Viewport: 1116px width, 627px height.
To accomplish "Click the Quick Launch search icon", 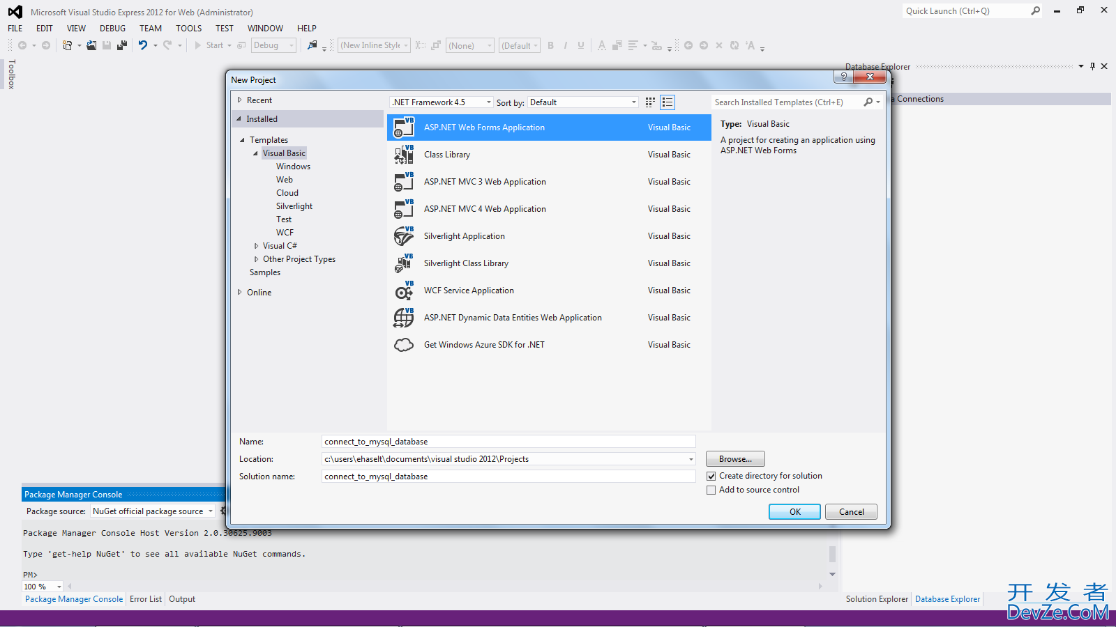I will pos(1036,11).
